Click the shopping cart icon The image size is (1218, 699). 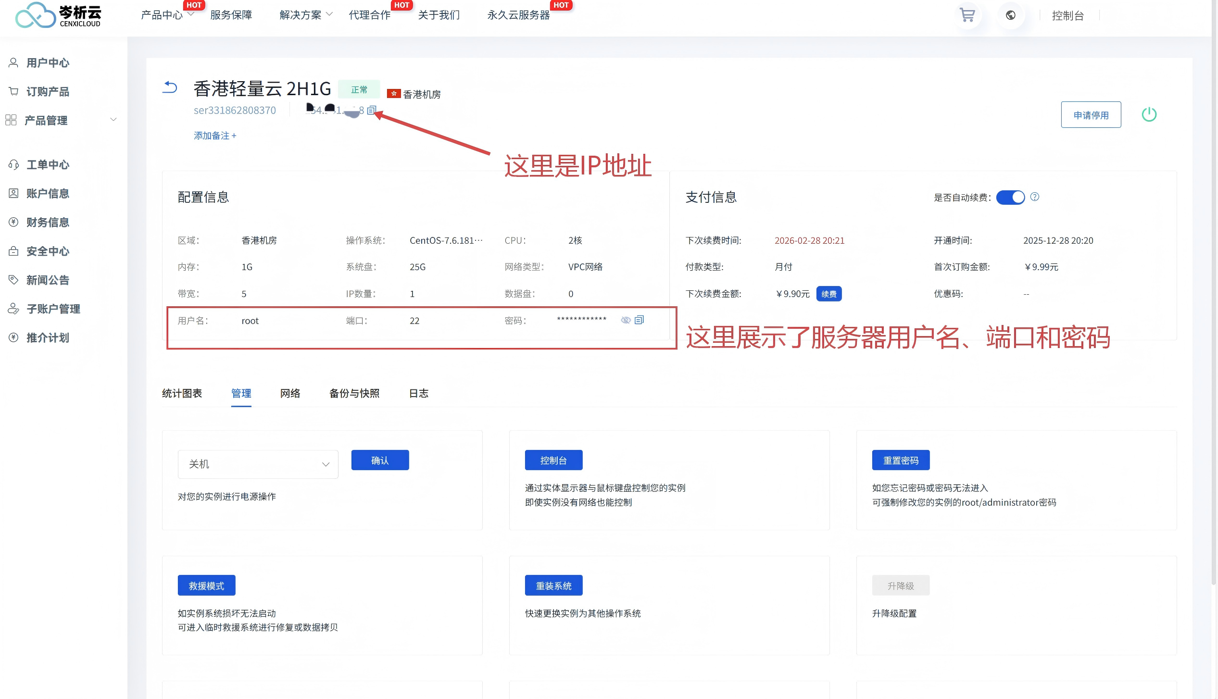pyautogui.click(x=967, y=15)
